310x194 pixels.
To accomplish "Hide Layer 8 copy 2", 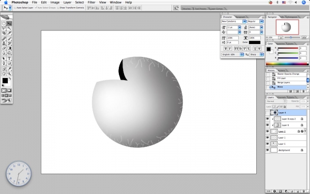I will (x=268, y=119).
